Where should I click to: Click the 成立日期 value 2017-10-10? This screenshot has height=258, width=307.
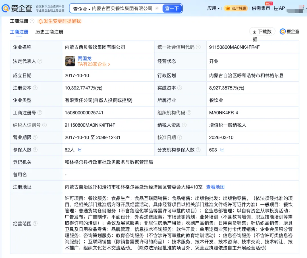(x=77, y=76)
